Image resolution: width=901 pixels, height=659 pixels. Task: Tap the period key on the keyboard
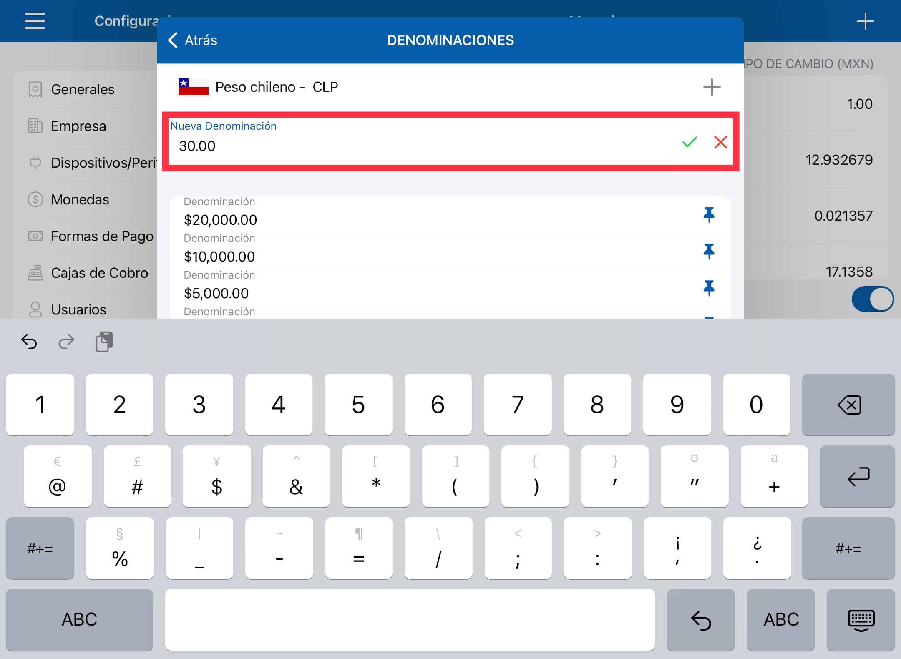(757, 548)
